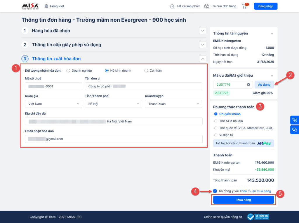The height and width of the screenshot is (223, 299).
Task: Open Chính sách quyền riêng tư link
Action: [223, 217]
